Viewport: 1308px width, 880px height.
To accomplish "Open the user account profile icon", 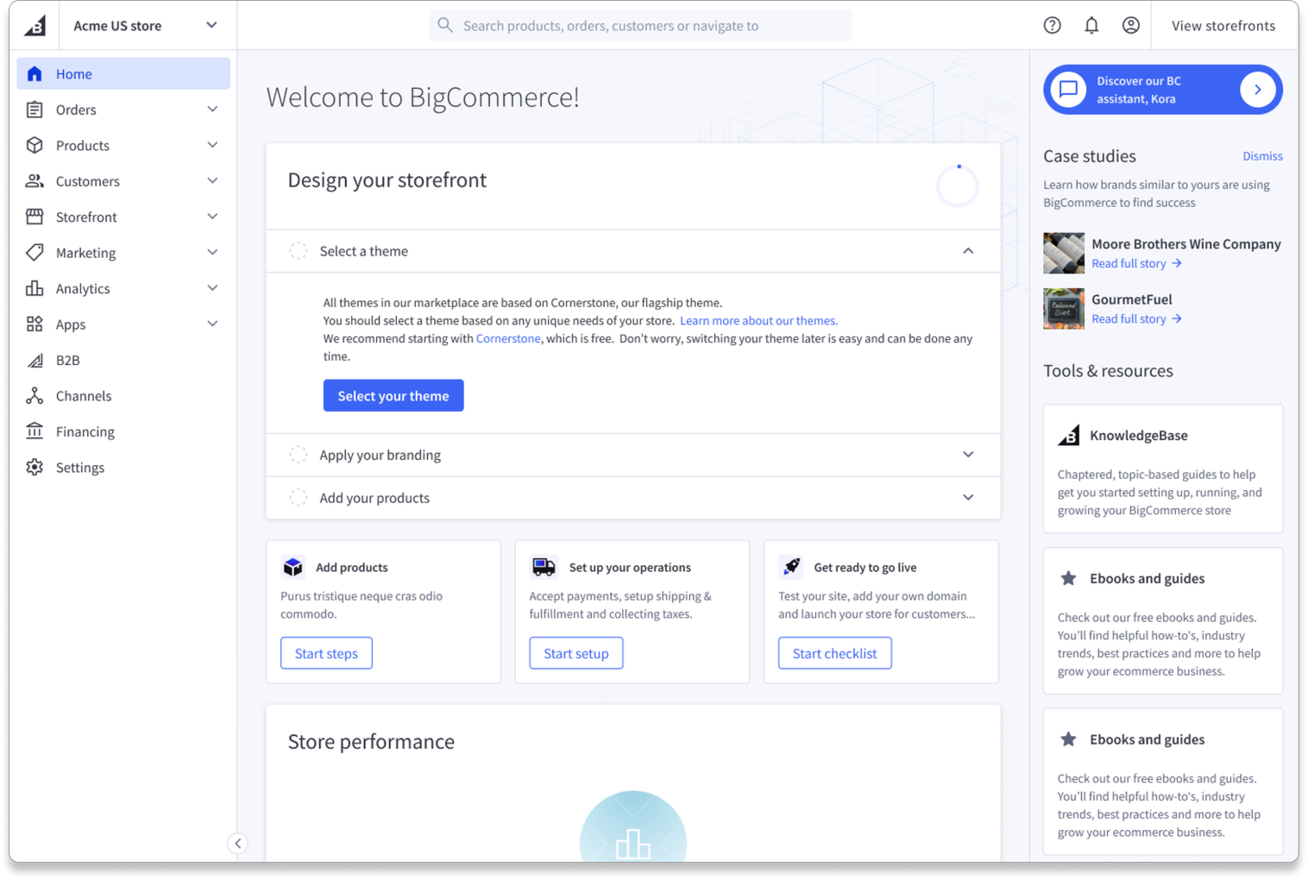I will click(x=1130, y=25).
